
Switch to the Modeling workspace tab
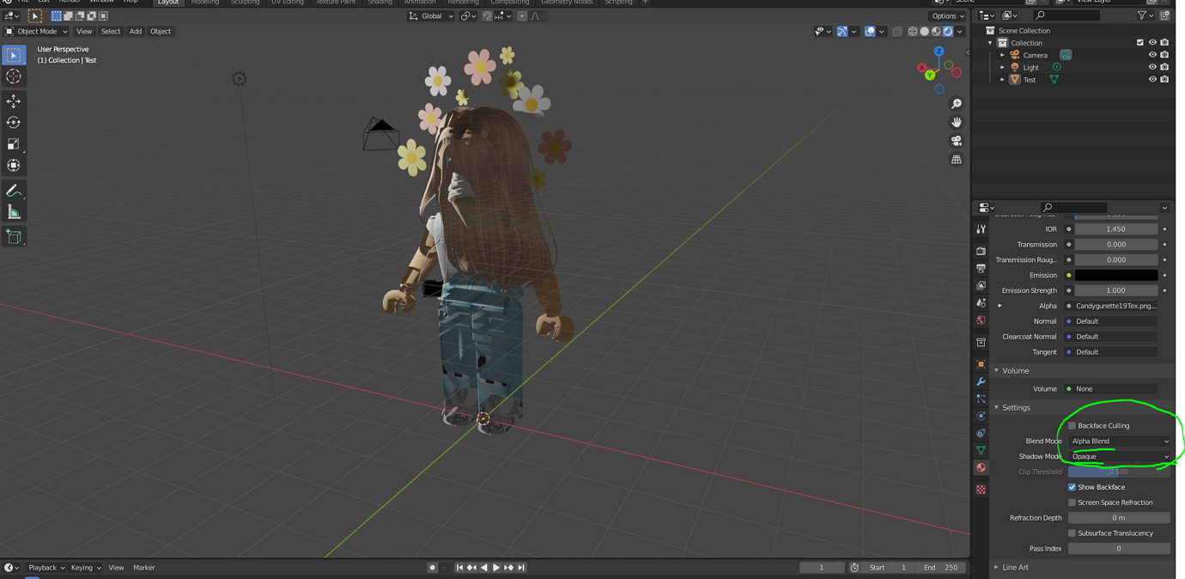[x=204, y=3]
